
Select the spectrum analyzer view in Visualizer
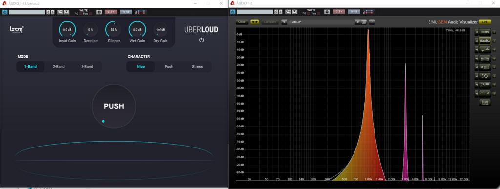click(x=485, y=41)
